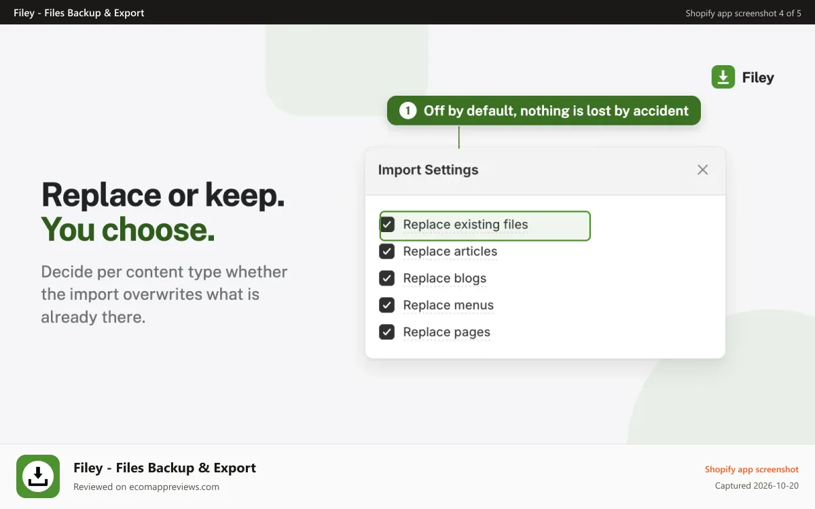Click the Import Settings dialog title
Image resolution: width=815 pixels, height=509 pixels.
click(428, 170)
